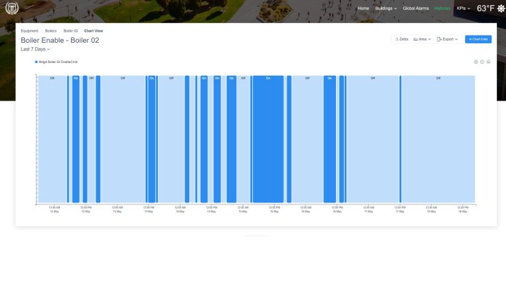The width and height of the screenshot is (506, 284).
Task: Click the sun weather icon
Action: (501, 9)
